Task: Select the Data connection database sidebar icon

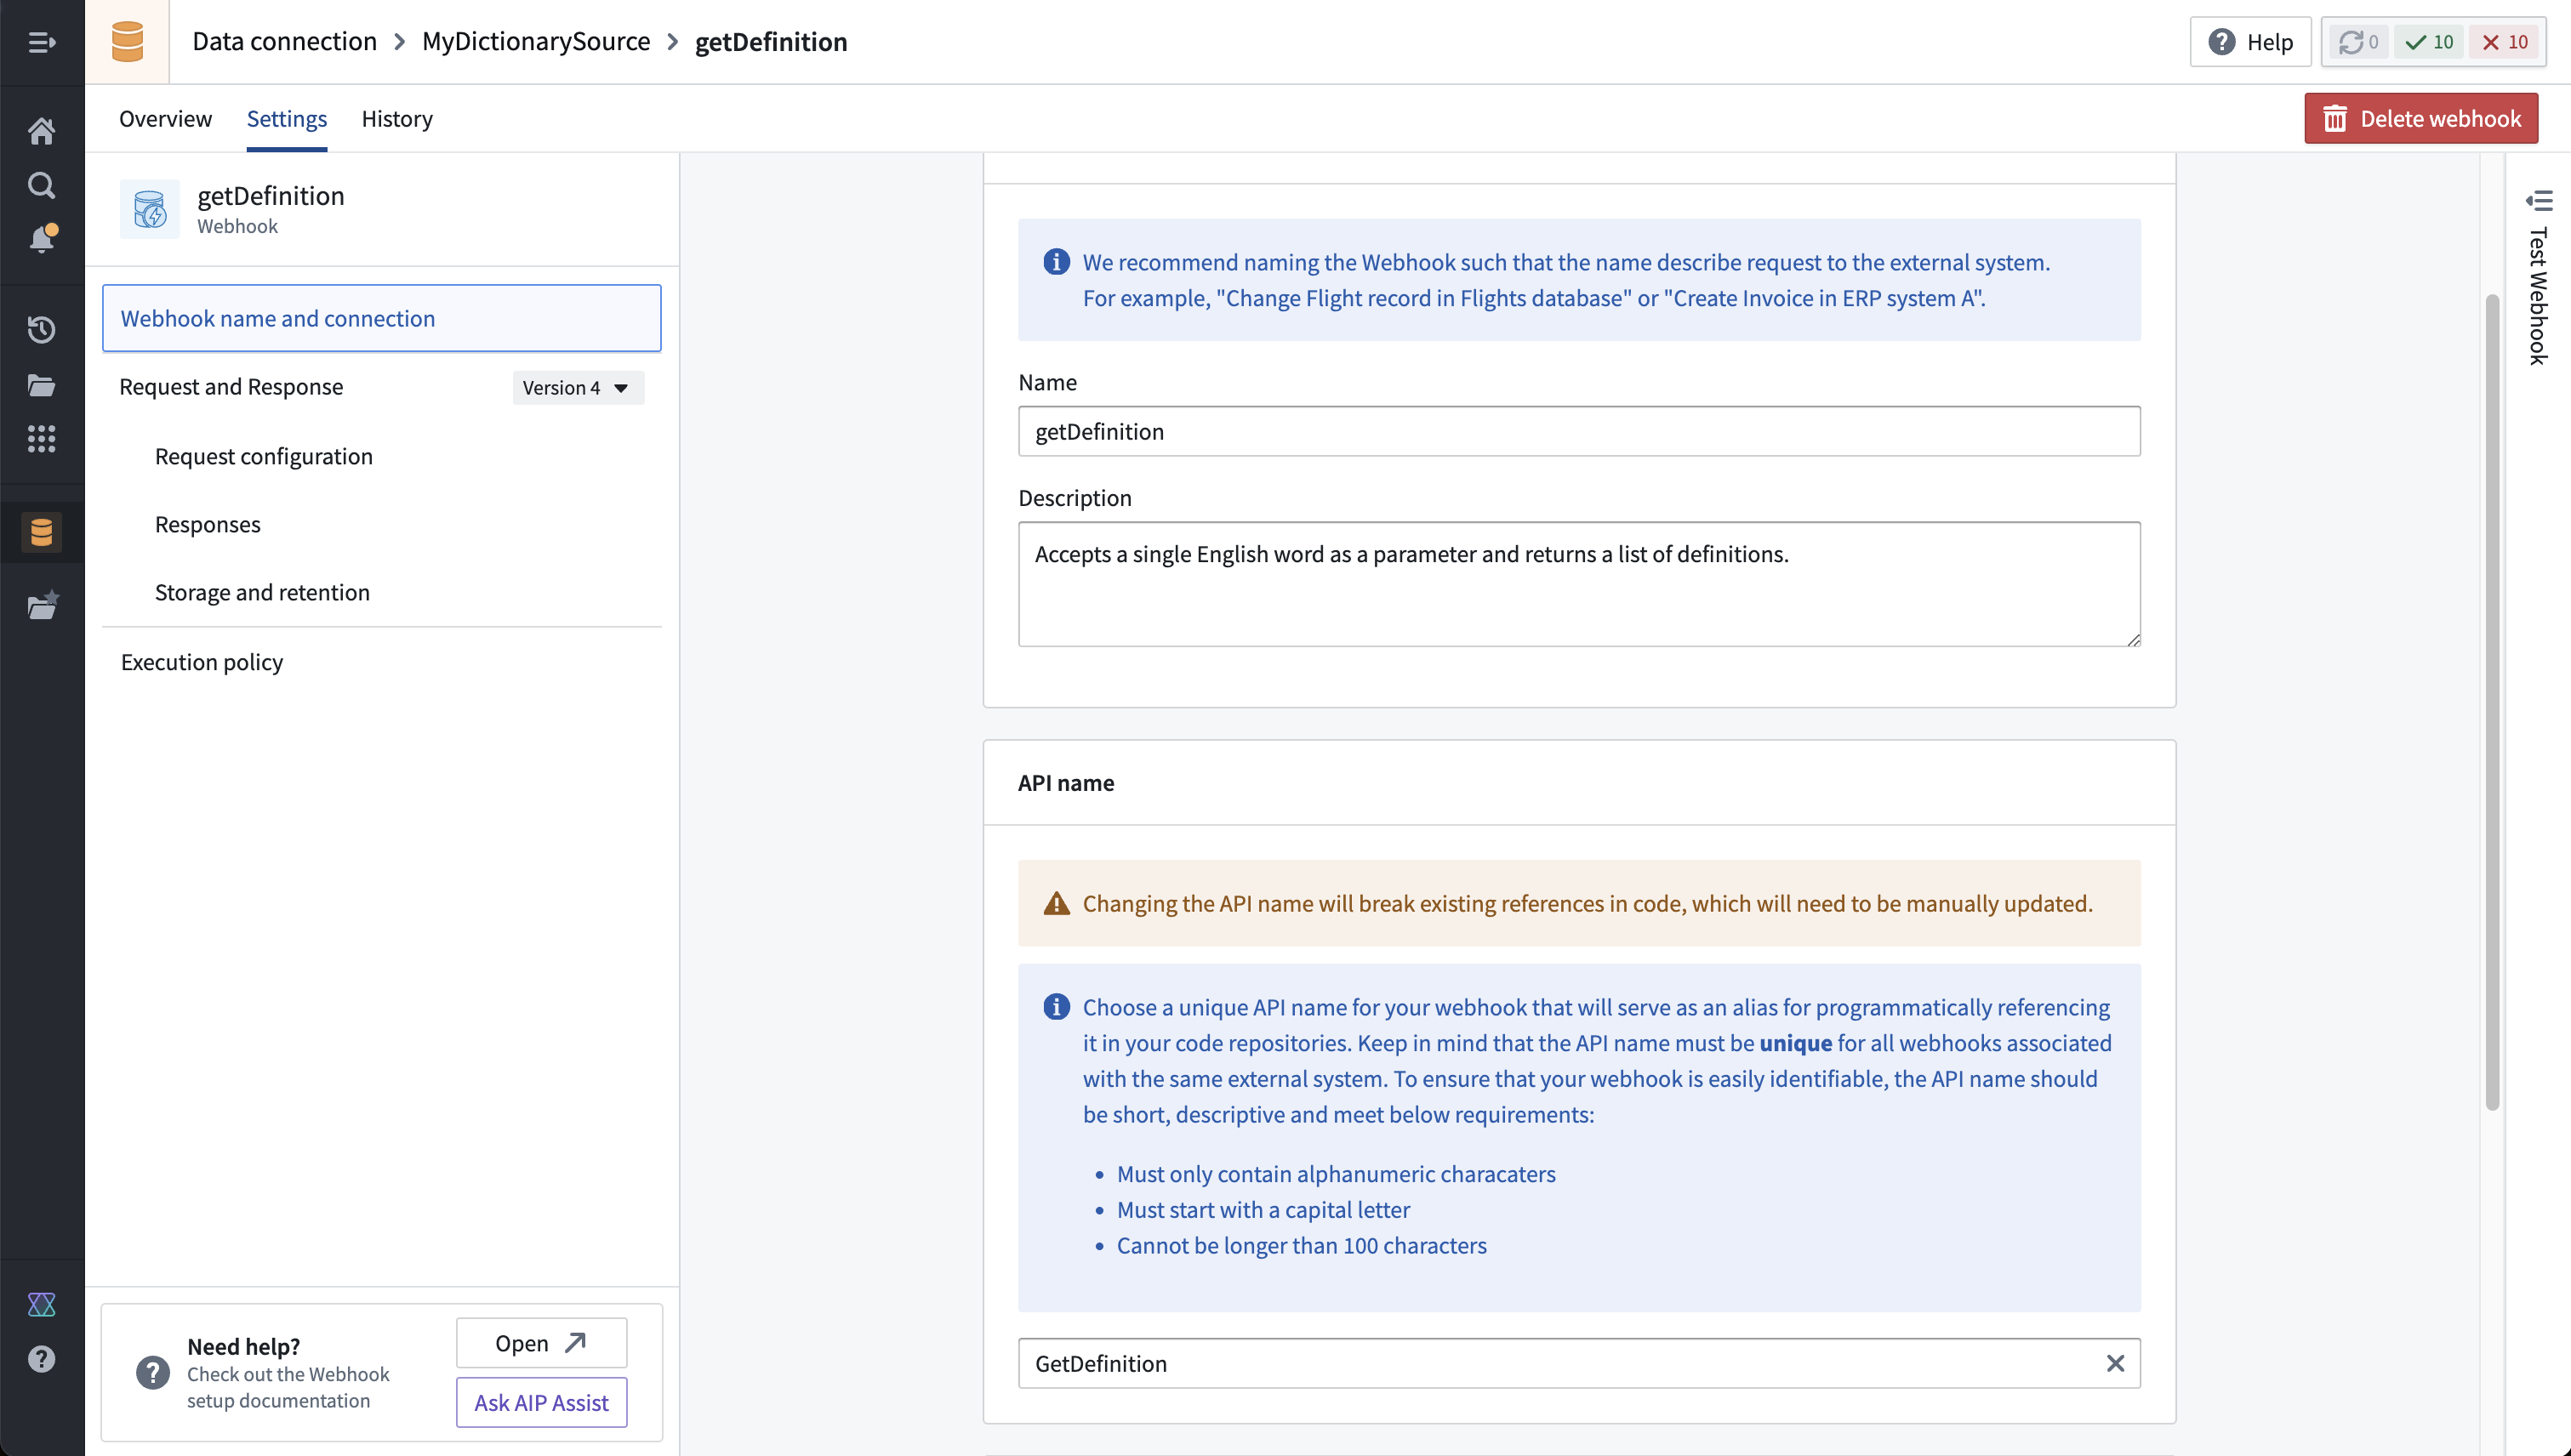Action: [x=41, y=532]
